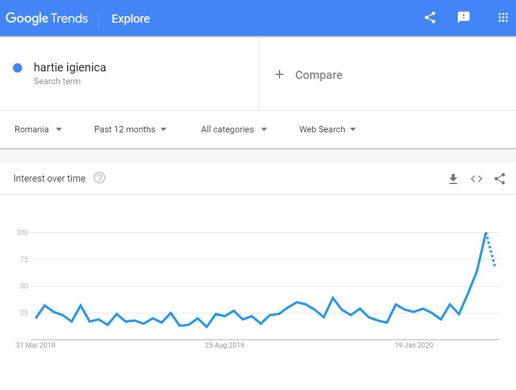
Task: Go to Google Trends home via logo
Action: [47, 18]
